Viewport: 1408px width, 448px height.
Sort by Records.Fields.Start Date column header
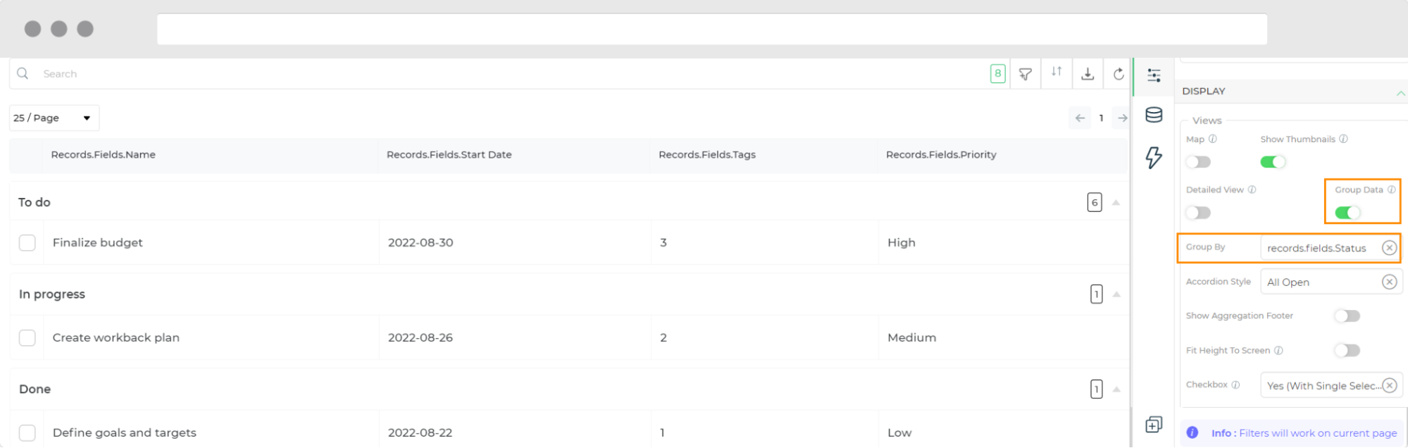point(449,155)
